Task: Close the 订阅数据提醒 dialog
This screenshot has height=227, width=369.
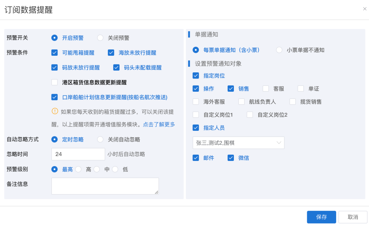Action: pyautogui.click(x=365, y=9)
